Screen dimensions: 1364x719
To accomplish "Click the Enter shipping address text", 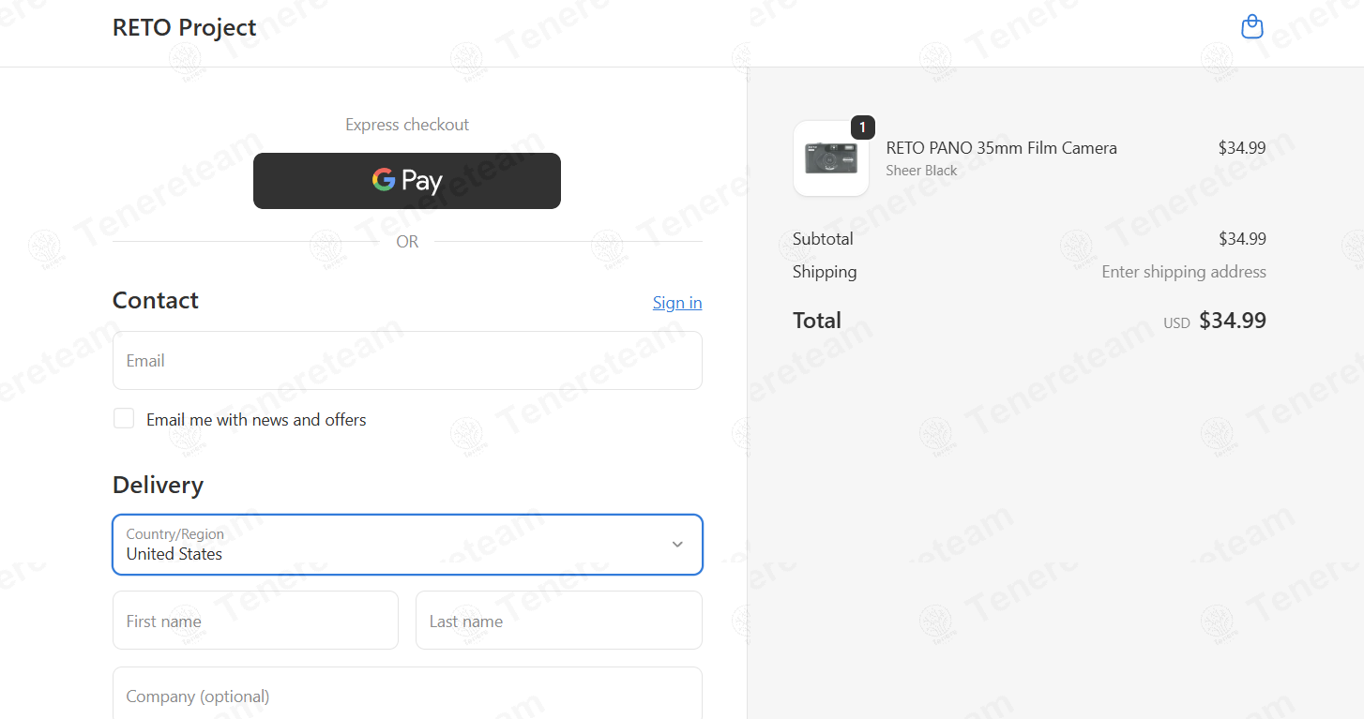I will [x=1184, y=272].
